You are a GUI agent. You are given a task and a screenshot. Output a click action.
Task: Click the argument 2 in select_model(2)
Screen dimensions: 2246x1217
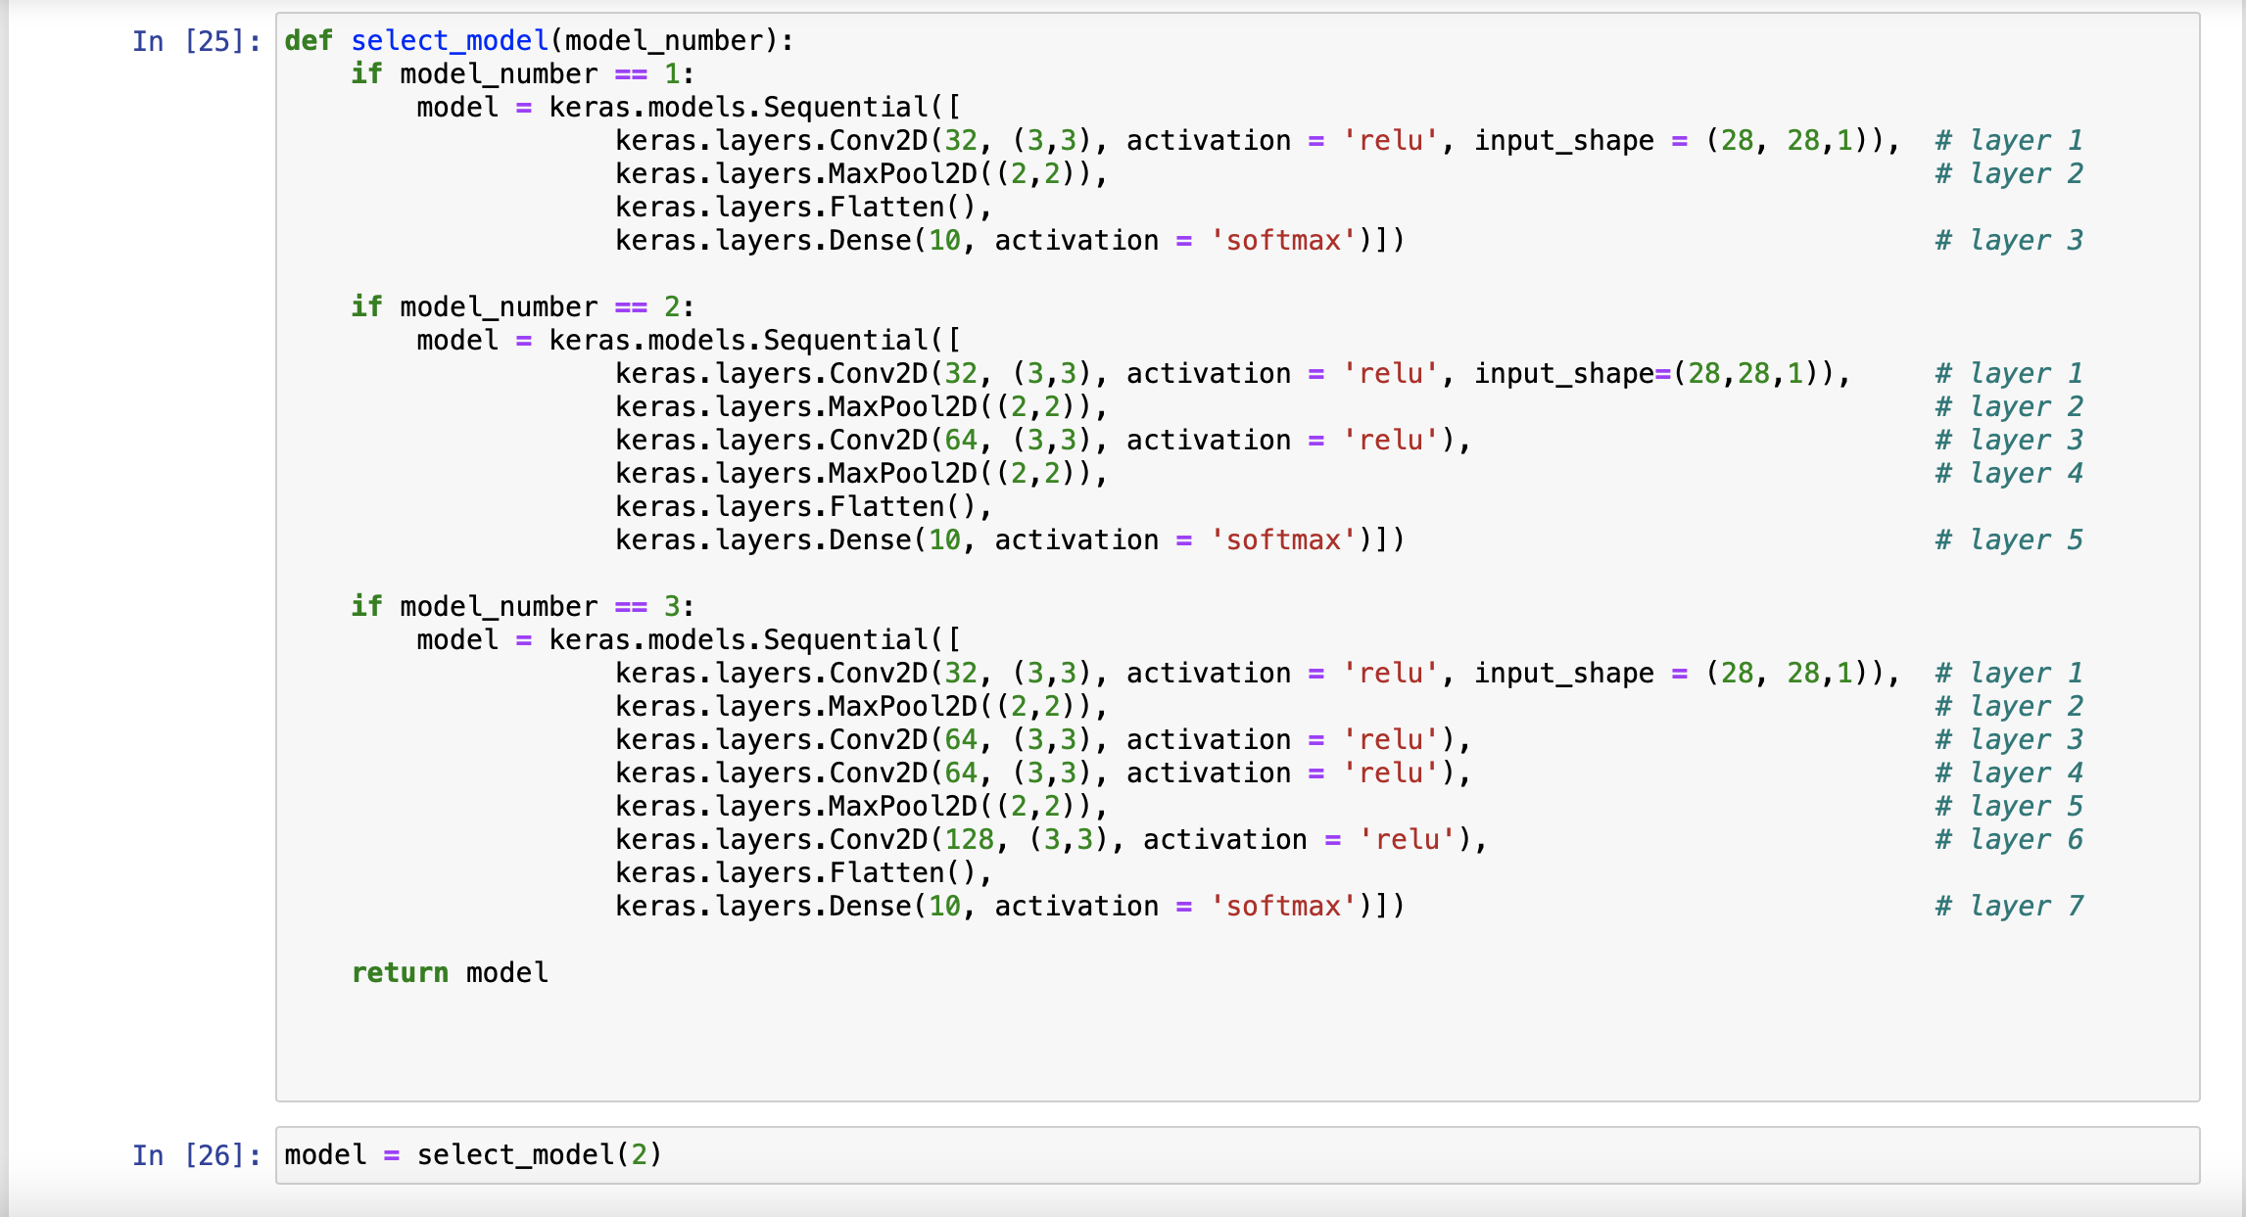[x=639, y=1155]
